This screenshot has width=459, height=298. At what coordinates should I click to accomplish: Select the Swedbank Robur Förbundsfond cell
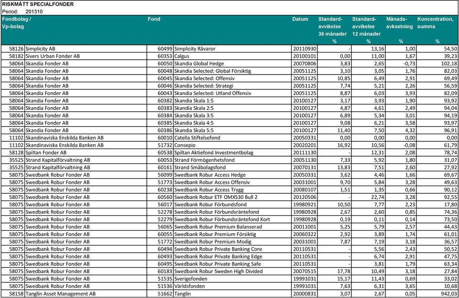tap(210, 205)
